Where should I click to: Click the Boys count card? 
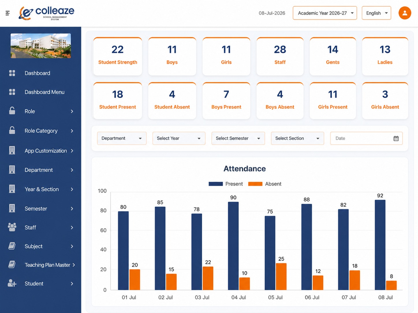click(172, 56)
